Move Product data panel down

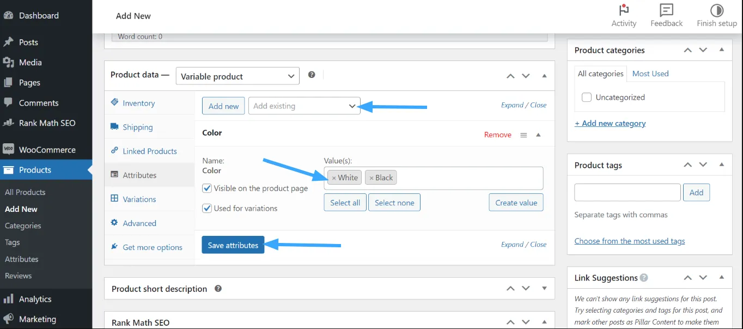526,76
